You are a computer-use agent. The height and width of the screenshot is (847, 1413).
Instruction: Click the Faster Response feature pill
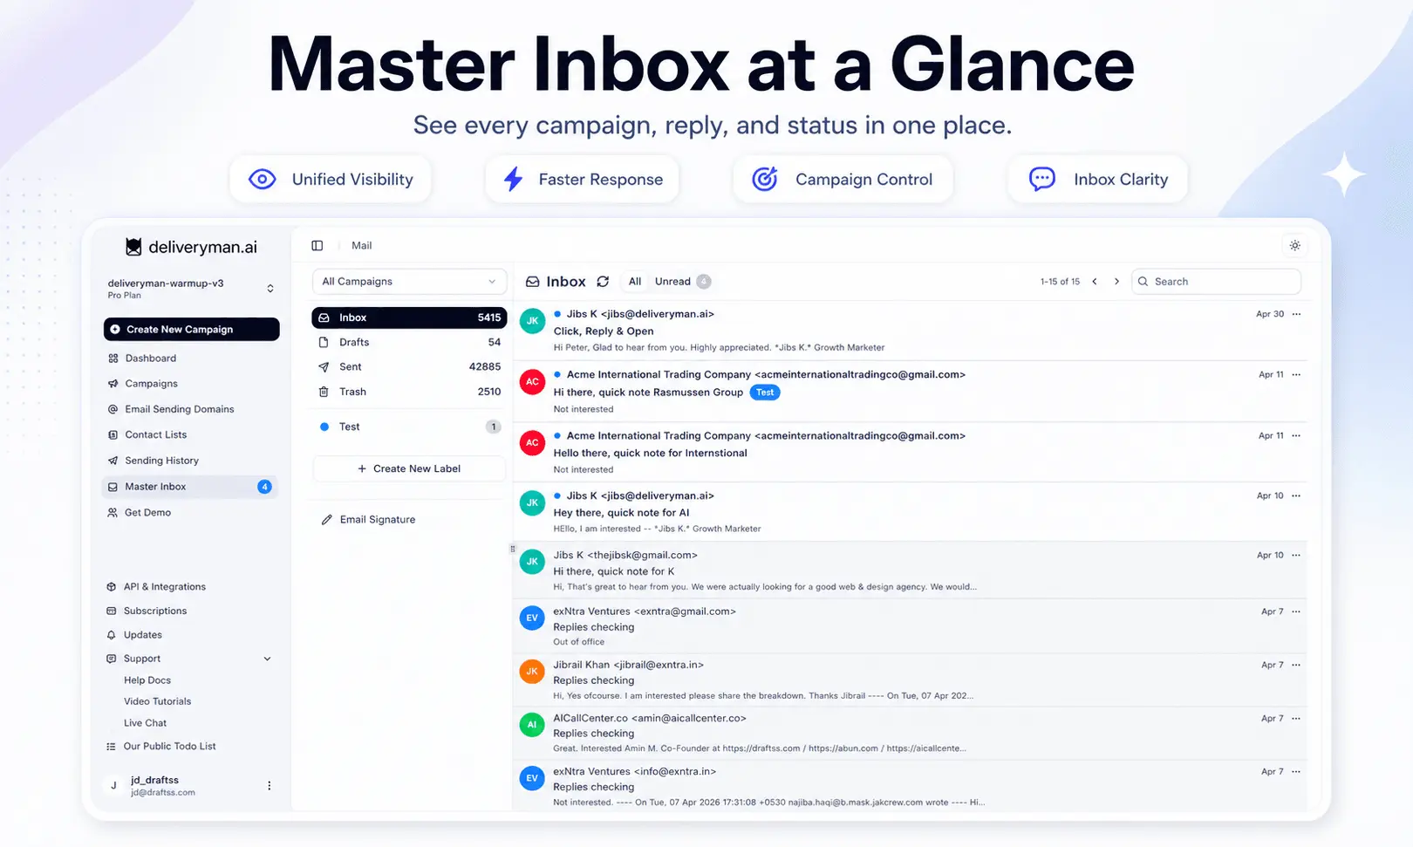point(583,180)
